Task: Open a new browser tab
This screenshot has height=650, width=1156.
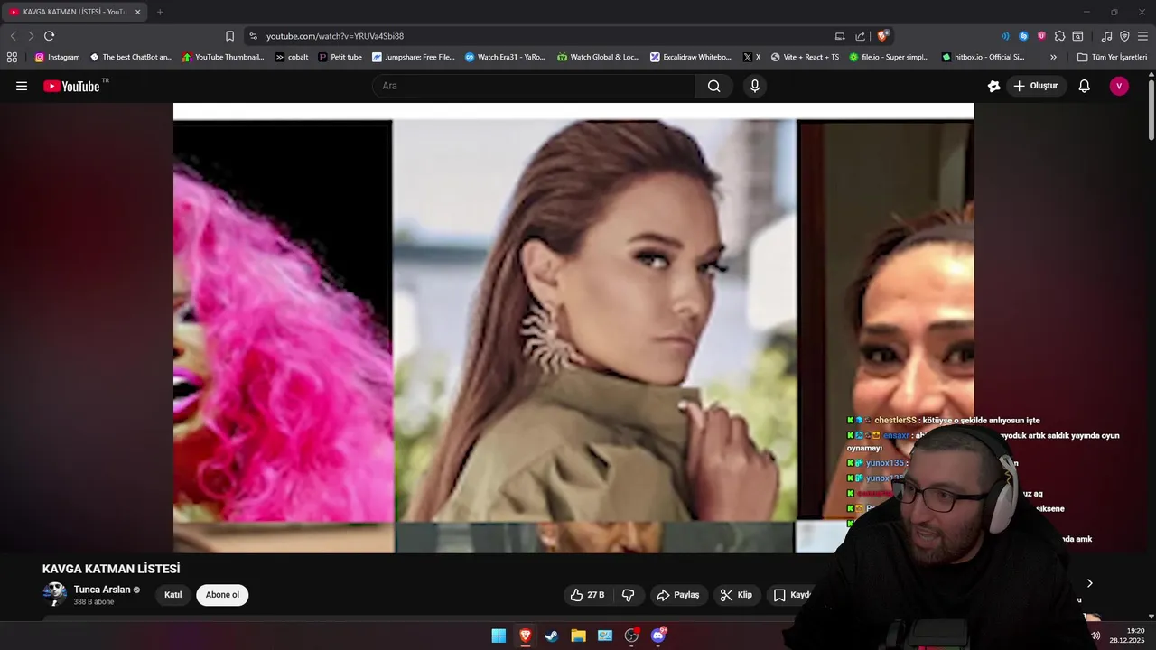Action: tap(160, 12)
